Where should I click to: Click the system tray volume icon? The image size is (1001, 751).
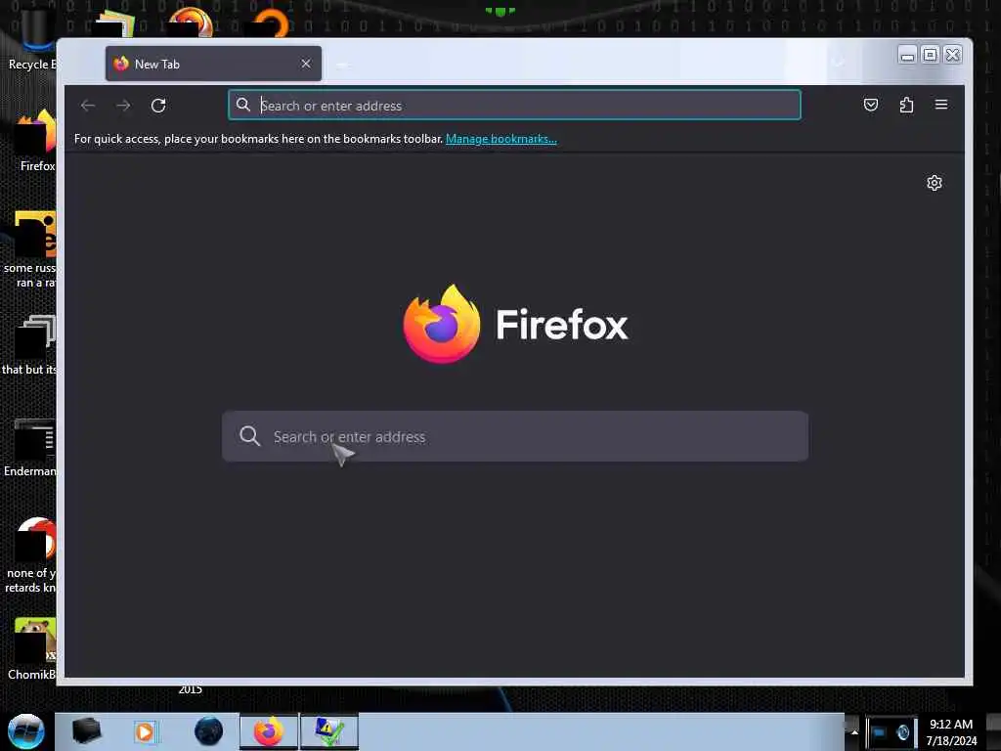tap(902, 731)
